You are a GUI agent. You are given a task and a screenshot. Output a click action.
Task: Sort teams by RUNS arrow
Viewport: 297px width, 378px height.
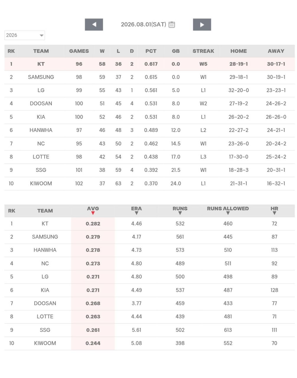pos(180,213)
